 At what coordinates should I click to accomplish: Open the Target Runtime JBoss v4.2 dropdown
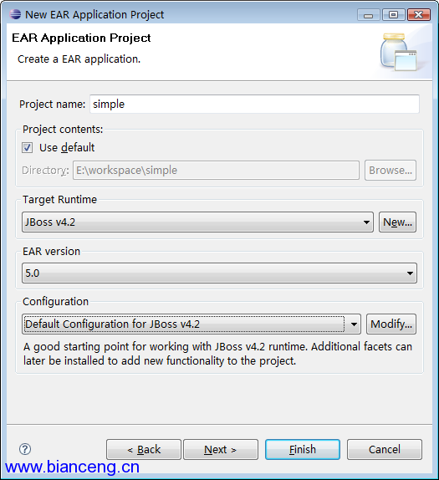pos(197,222)
